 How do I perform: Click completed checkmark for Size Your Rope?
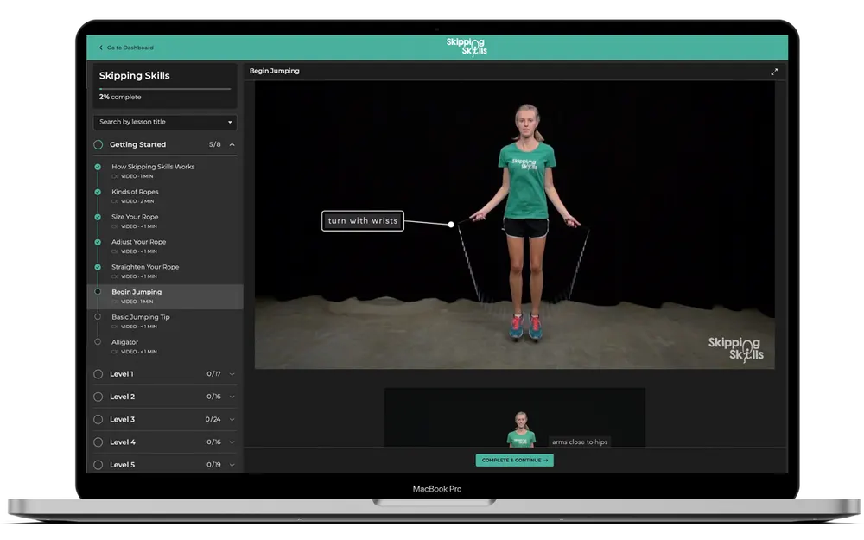tap(98, 217)
